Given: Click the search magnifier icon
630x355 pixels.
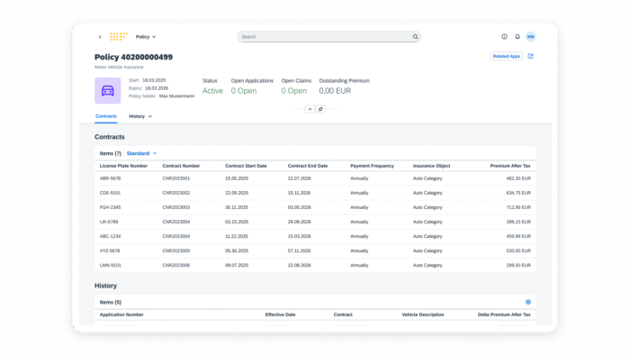Looking at the screenshot, I should pyautogui.click(x=416, y=37).
